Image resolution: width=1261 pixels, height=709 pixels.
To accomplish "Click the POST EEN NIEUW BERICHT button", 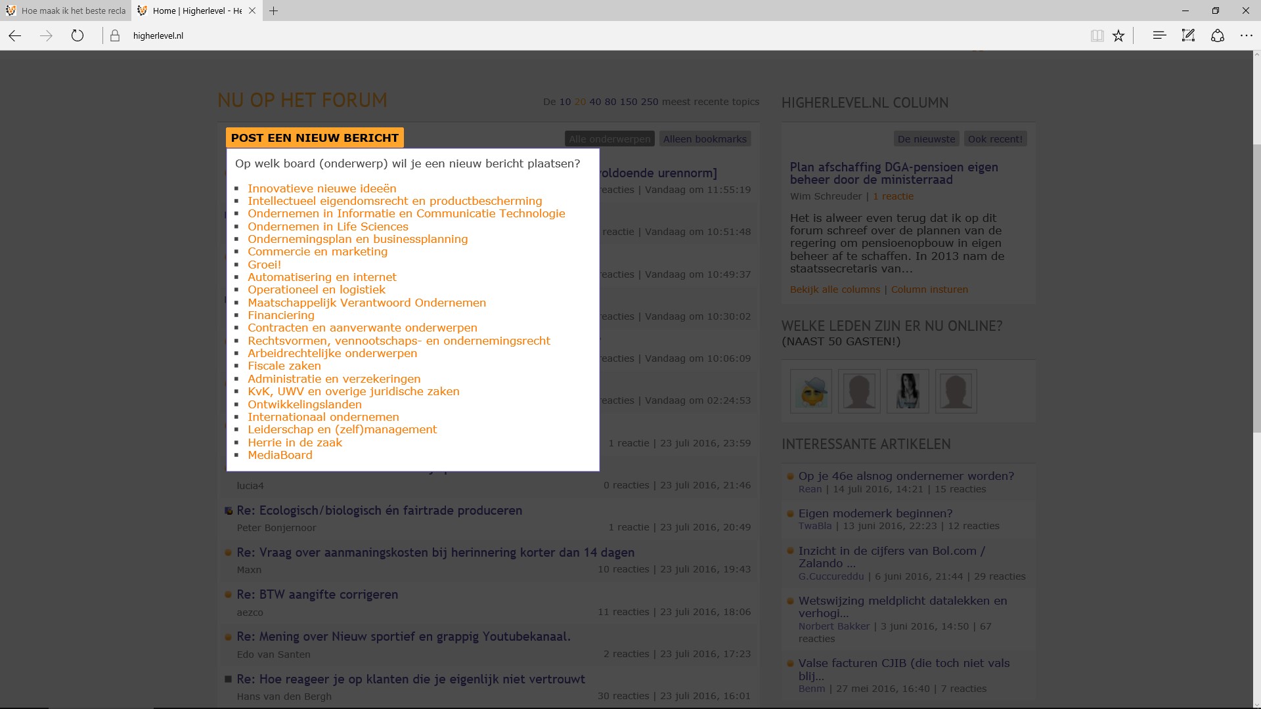I will [x=315, y=138].
